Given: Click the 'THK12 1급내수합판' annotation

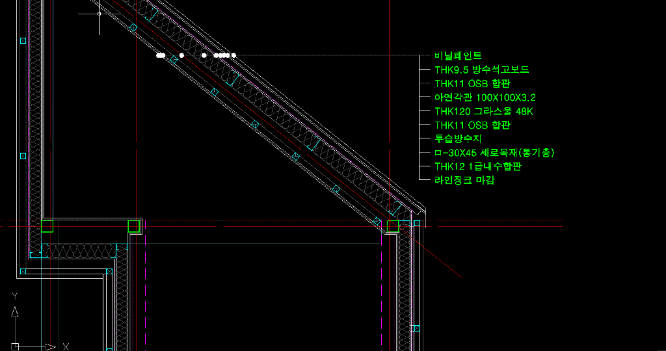Looking at the screenshot, I should pos(478,166).
